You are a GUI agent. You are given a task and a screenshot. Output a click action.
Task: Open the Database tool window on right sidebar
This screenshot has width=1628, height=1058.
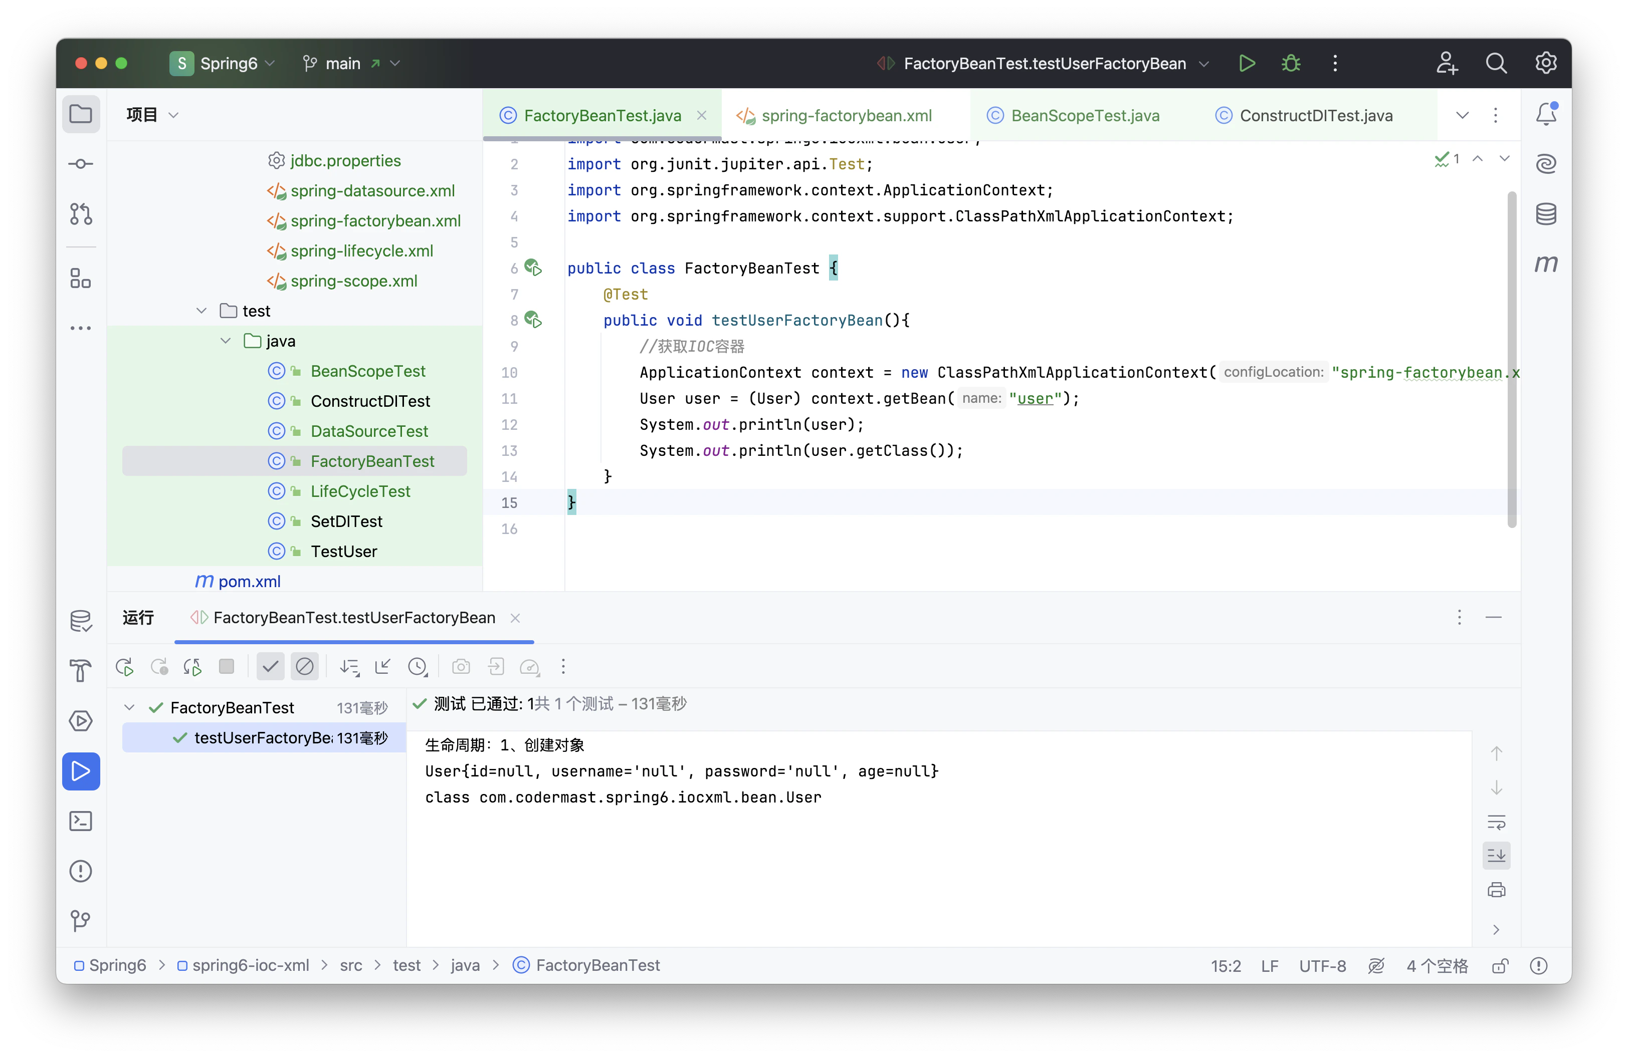tap(1546, 214)
